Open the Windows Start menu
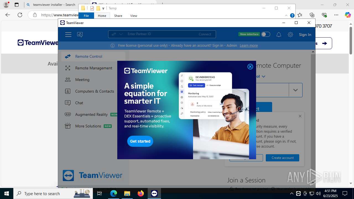This screenshot has width=354, height=199. 7,193
